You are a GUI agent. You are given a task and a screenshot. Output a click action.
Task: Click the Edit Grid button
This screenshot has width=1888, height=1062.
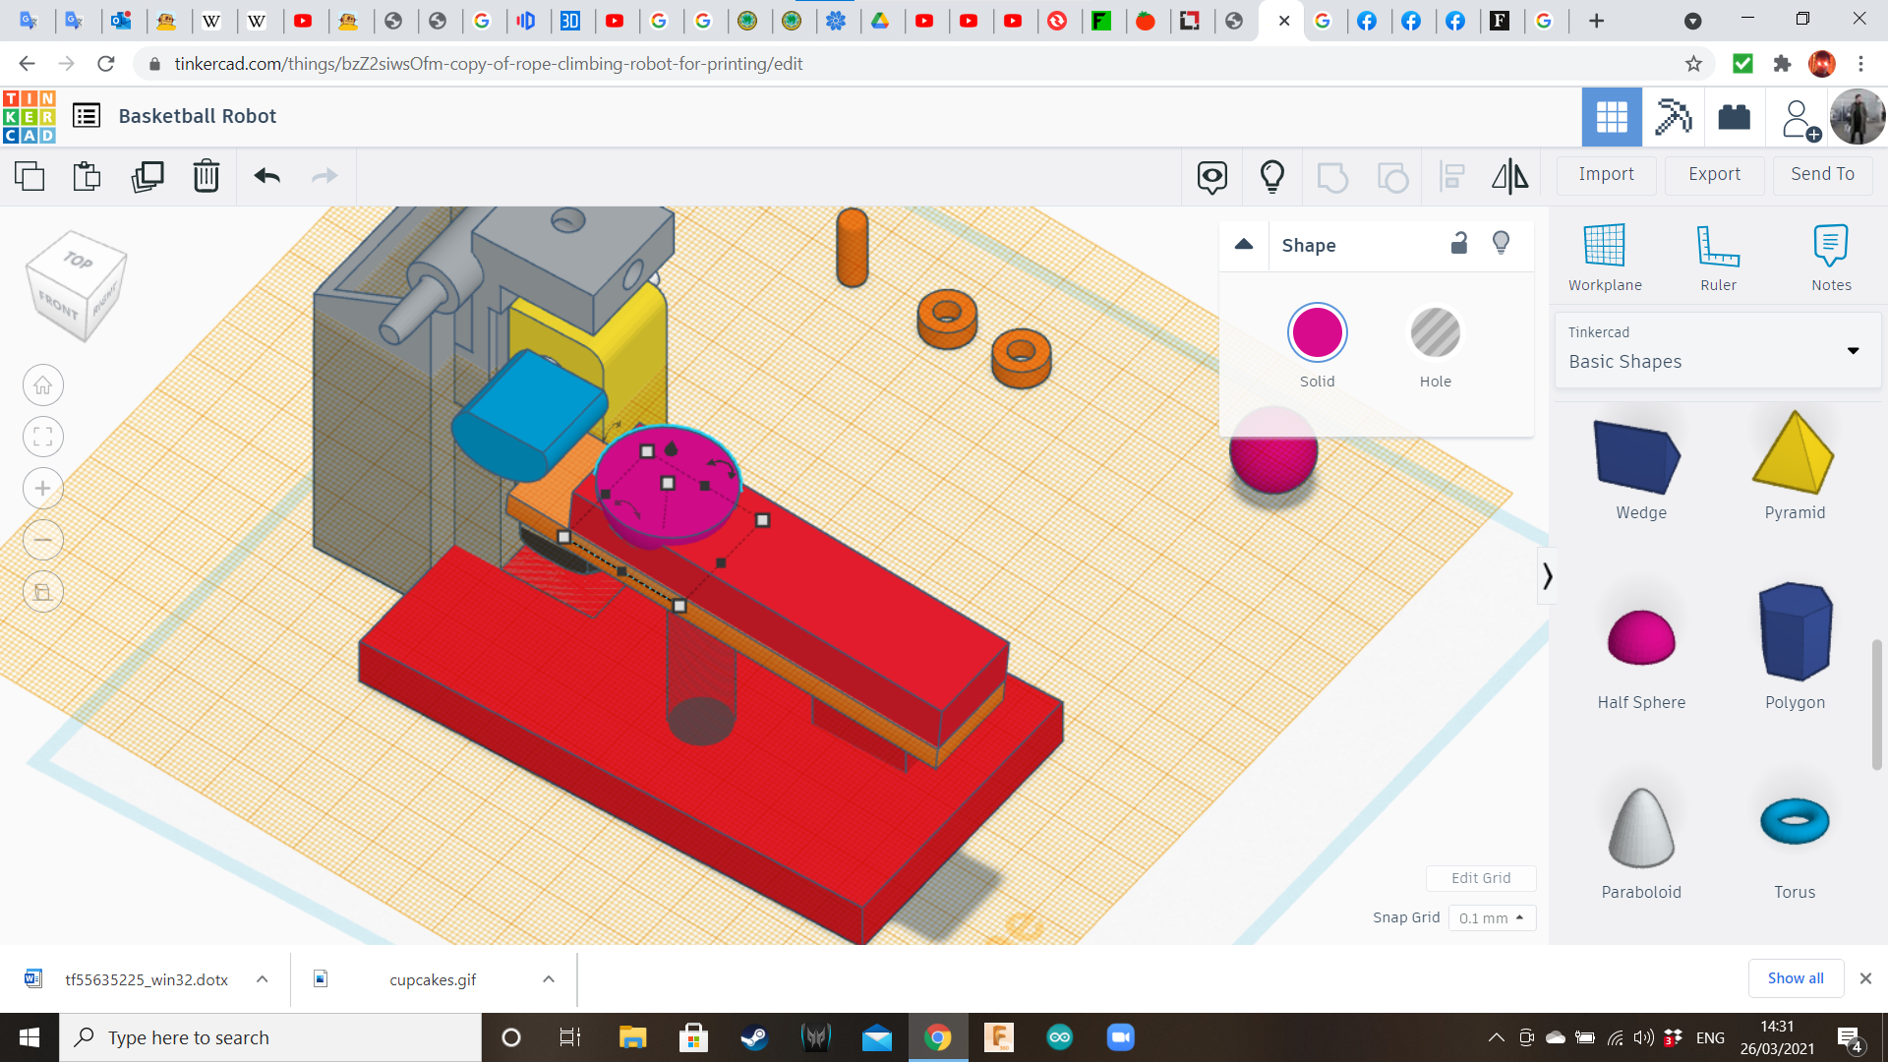1481,878
